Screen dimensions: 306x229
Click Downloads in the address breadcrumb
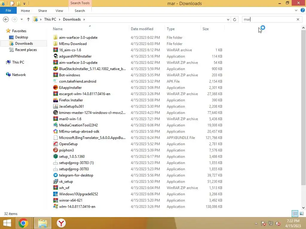[72, 19]
